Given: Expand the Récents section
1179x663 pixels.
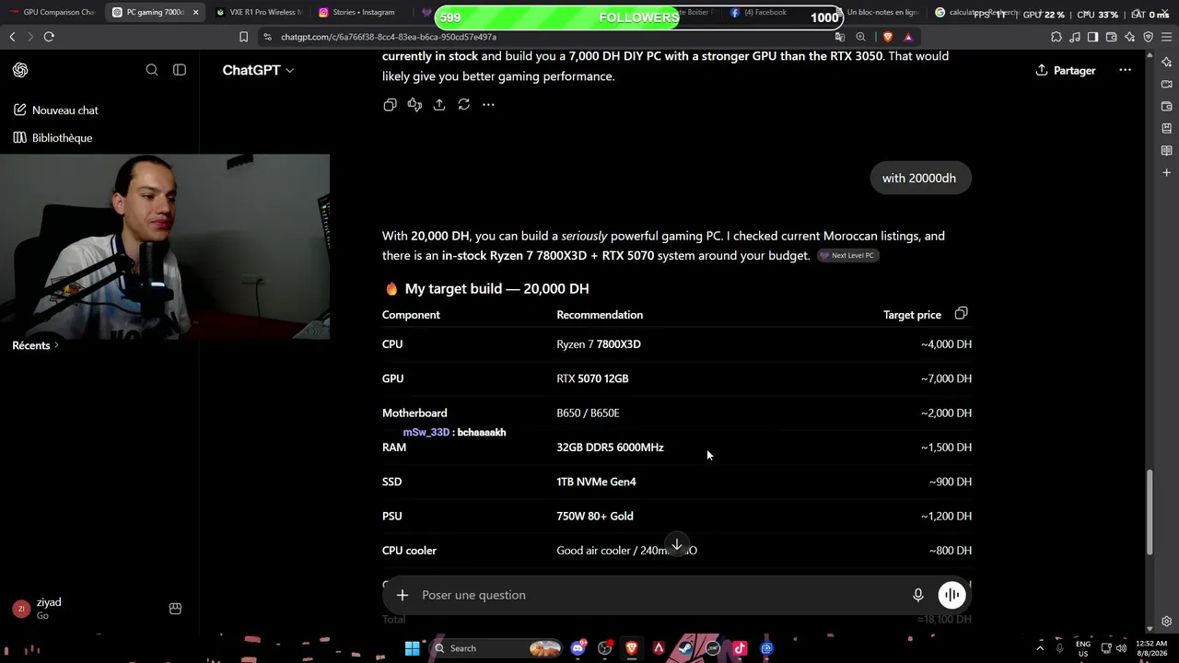Looking at the screenshot, I should 36,345.
